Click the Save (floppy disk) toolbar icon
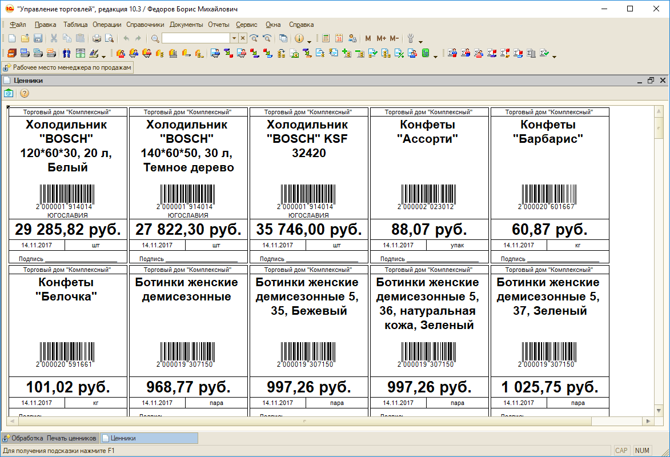Image resolution: width=670 pixels, height=457 pixels. coord(38,38)
